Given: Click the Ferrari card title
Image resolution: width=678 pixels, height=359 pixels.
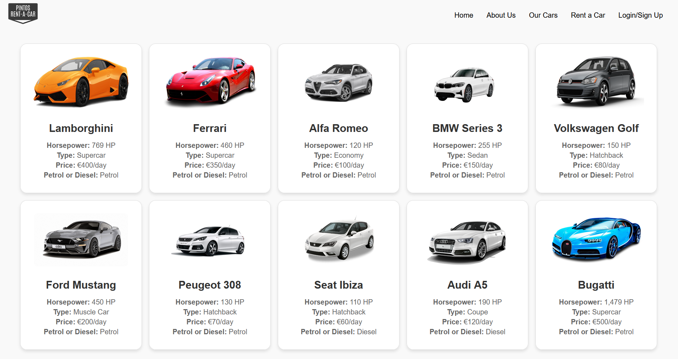Looking at the screenshot, I should [x=210, y=128].
